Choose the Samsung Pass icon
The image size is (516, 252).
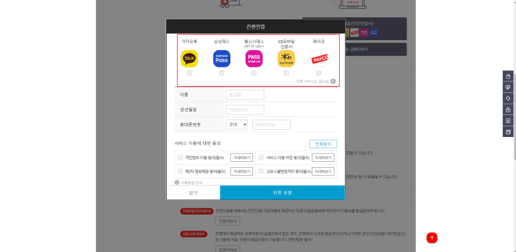[222, 59]
